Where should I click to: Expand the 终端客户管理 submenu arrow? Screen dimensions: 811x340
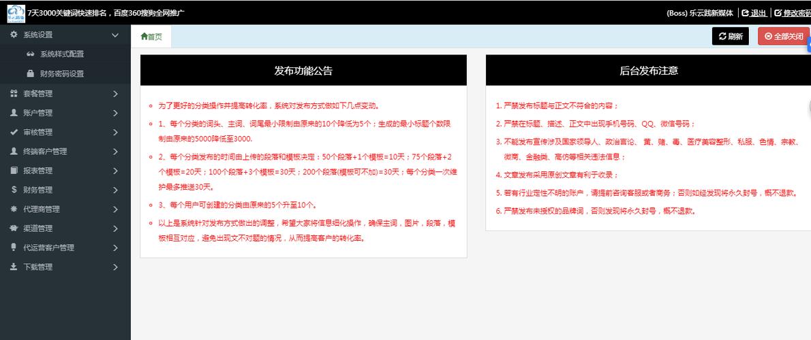point(115,152)
